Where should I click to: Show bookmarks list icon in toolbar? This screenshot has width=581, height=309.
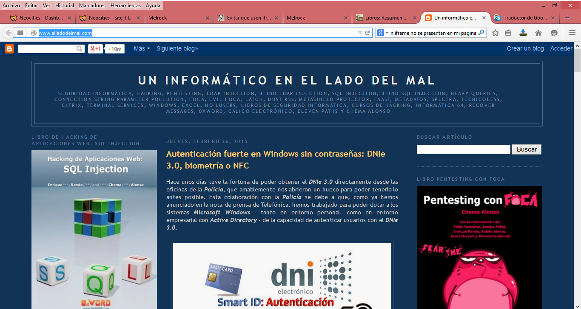coord(508,33)
